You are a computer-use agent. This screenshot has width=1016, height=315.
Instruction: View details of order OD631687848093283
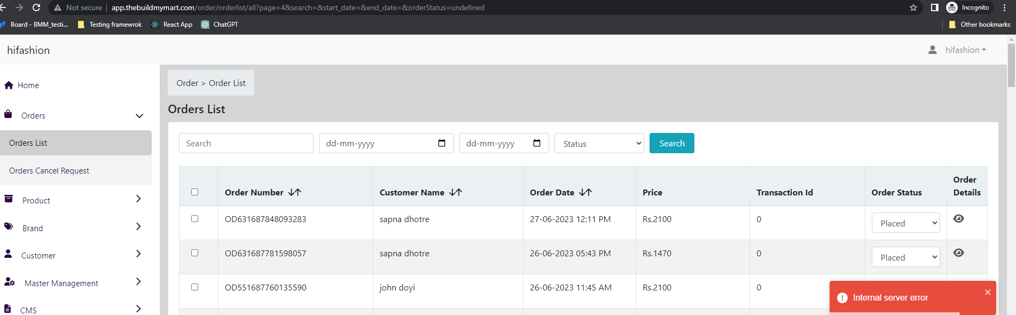[959, 218]
